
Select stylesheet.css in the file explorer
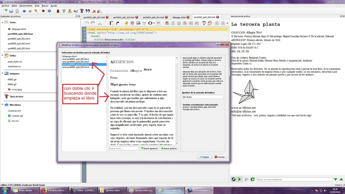14,66
